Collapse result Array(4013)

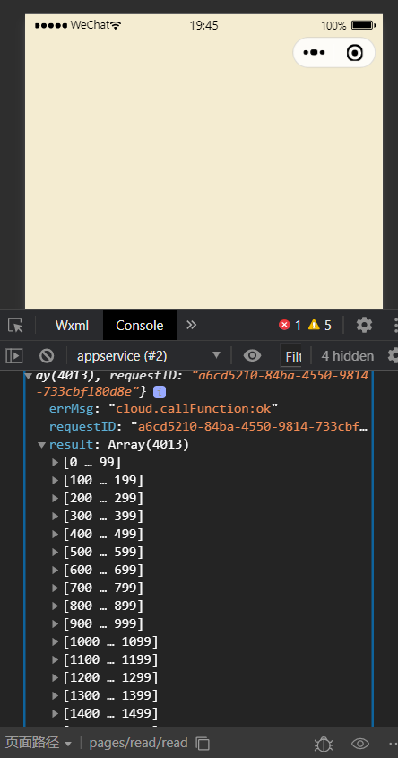click(41, 445)
